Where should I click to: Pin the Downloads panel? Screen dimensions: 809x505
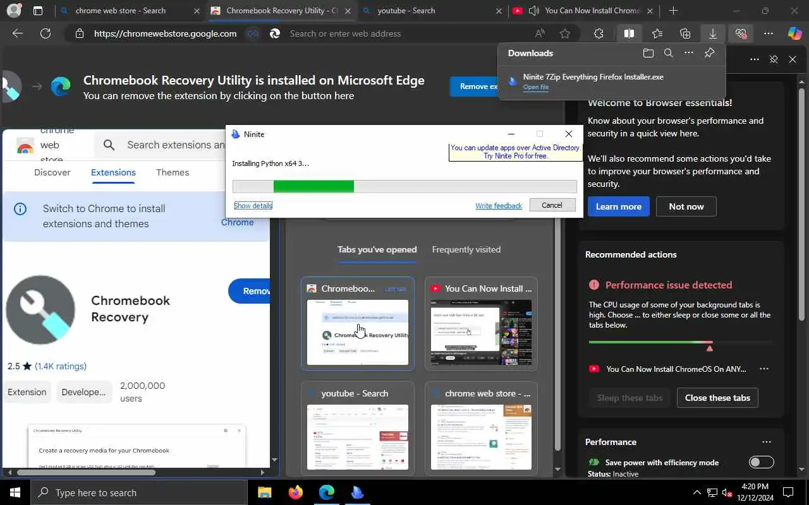pyautogui.click(x=709, y=53)
